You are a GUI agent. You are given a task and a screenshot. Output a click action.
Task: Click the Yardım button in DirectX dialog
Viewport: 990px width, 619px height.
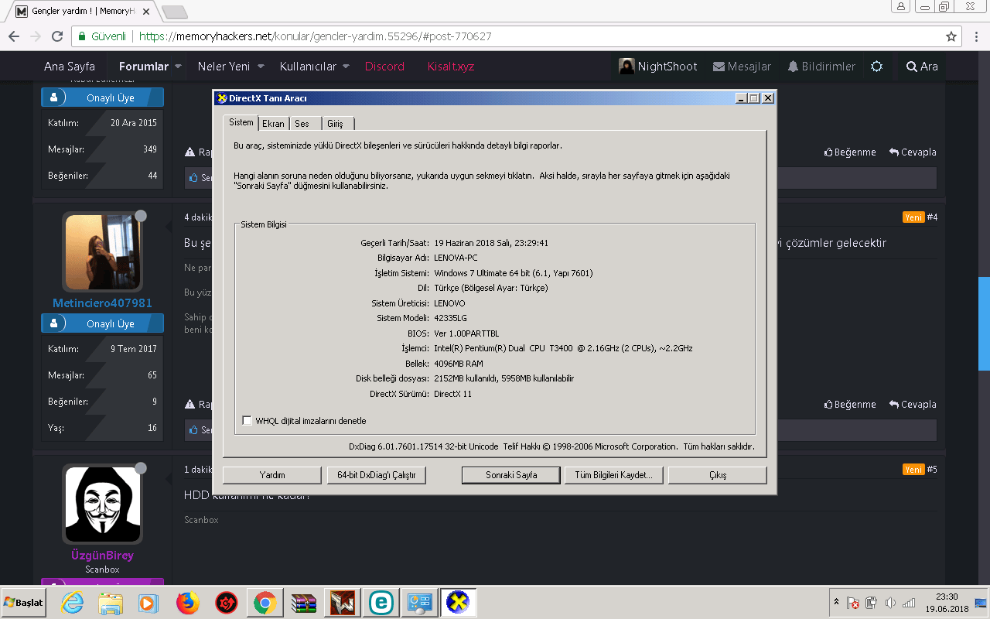tap(272, 475)
